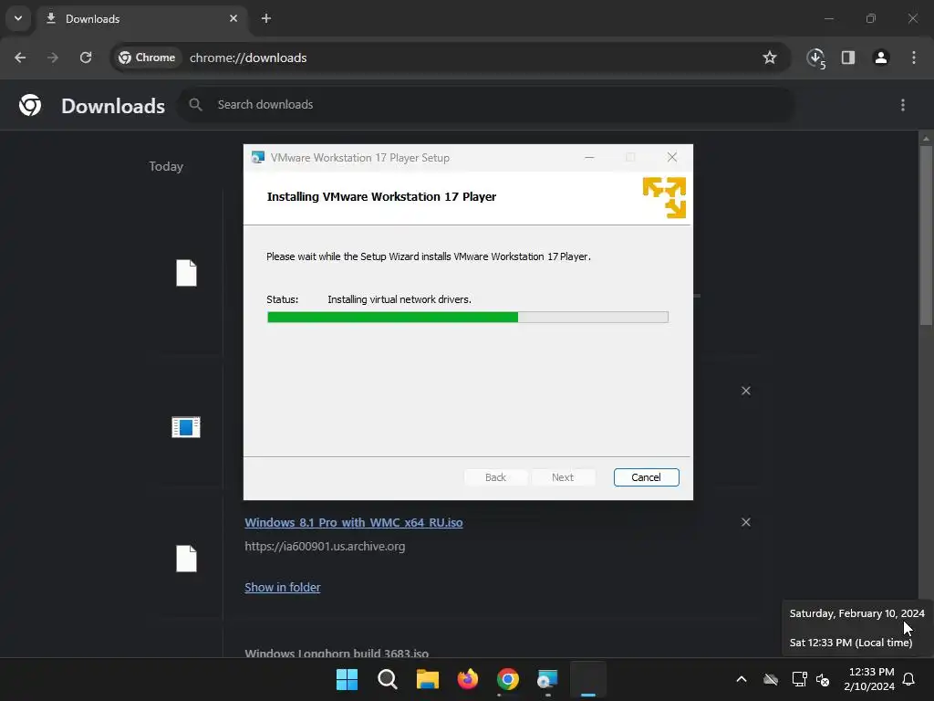Click the blue application icon in downloads list
This screenshot has width=934, height=701.
point(186,427)
